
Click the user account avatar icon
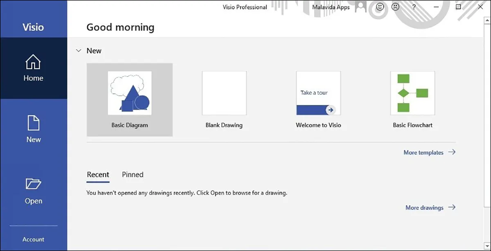pyautogui.click(x=360, y=7)
